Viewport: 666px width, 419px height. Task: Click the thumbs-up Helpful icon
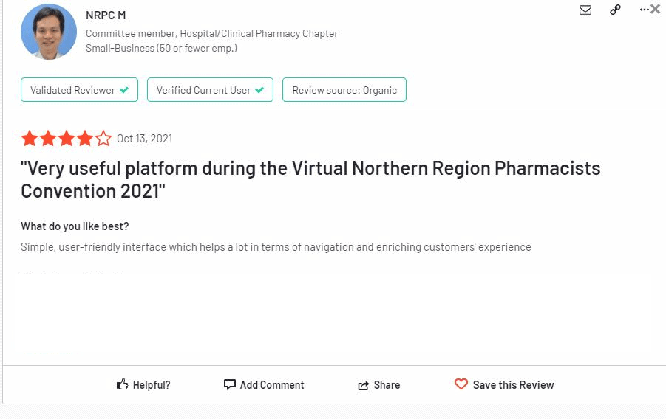coord(122,384)
